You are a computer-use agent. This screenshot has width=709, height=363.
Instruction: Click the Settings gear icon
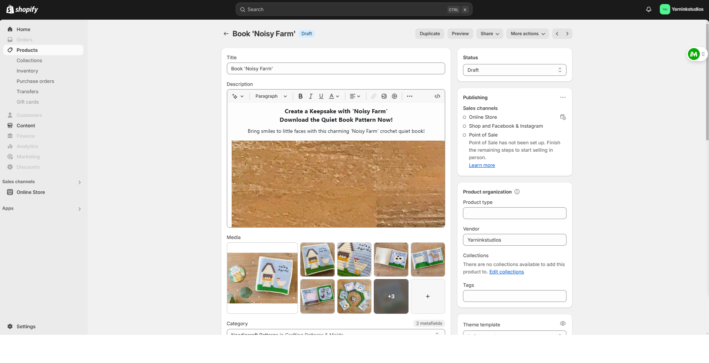point(10,326)
